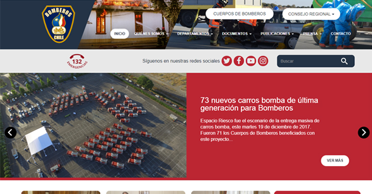Open the 73 nuevos carros bomba headline
Viewport: 372px width, 194px height.
tap(259, 104)
